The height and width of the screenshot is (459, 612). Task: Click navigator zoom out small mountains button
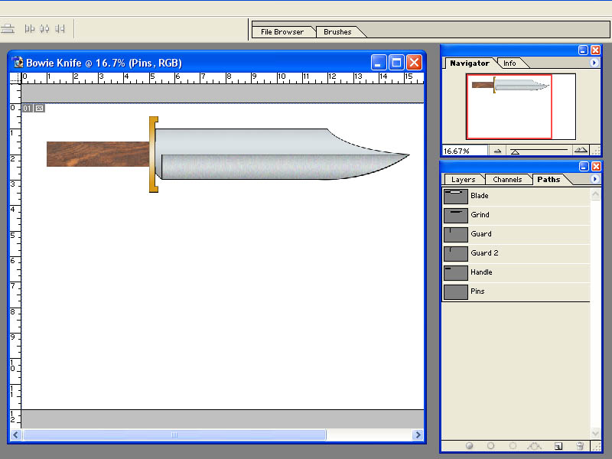pos(497,151)
